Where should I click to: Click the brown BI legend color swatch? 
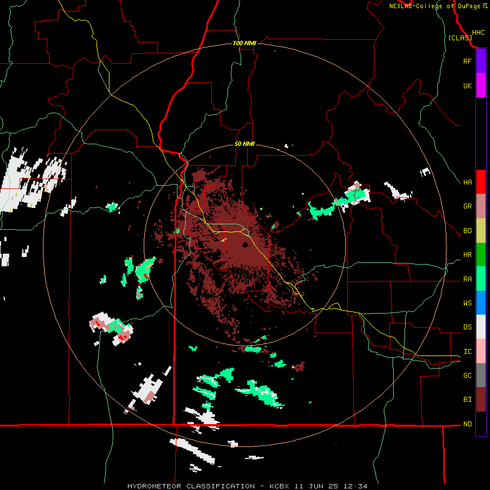tap(481, 400)
